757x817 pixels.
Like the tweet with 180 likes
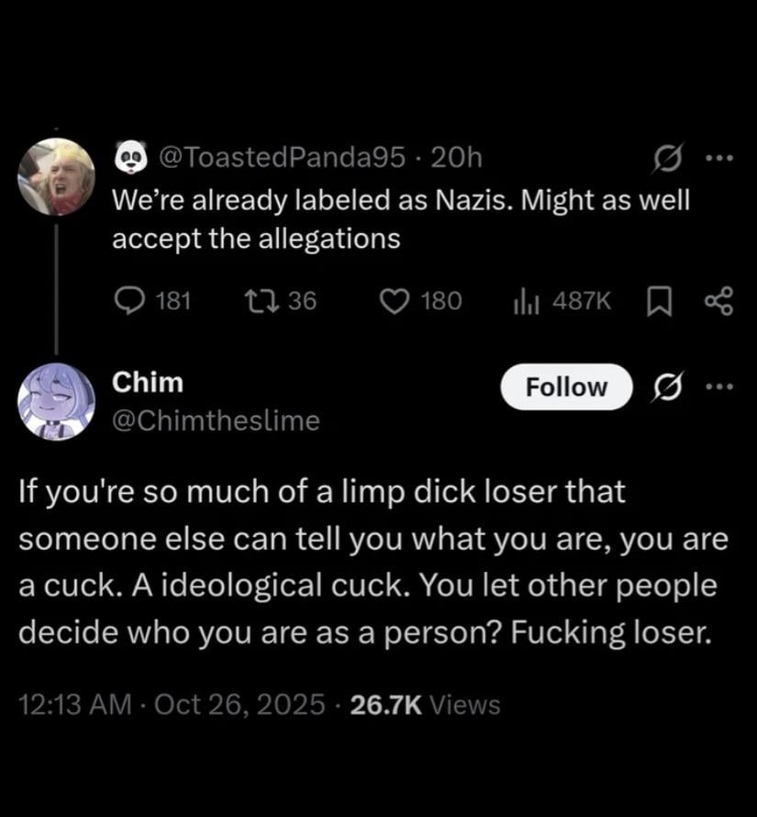coord(397,300)
